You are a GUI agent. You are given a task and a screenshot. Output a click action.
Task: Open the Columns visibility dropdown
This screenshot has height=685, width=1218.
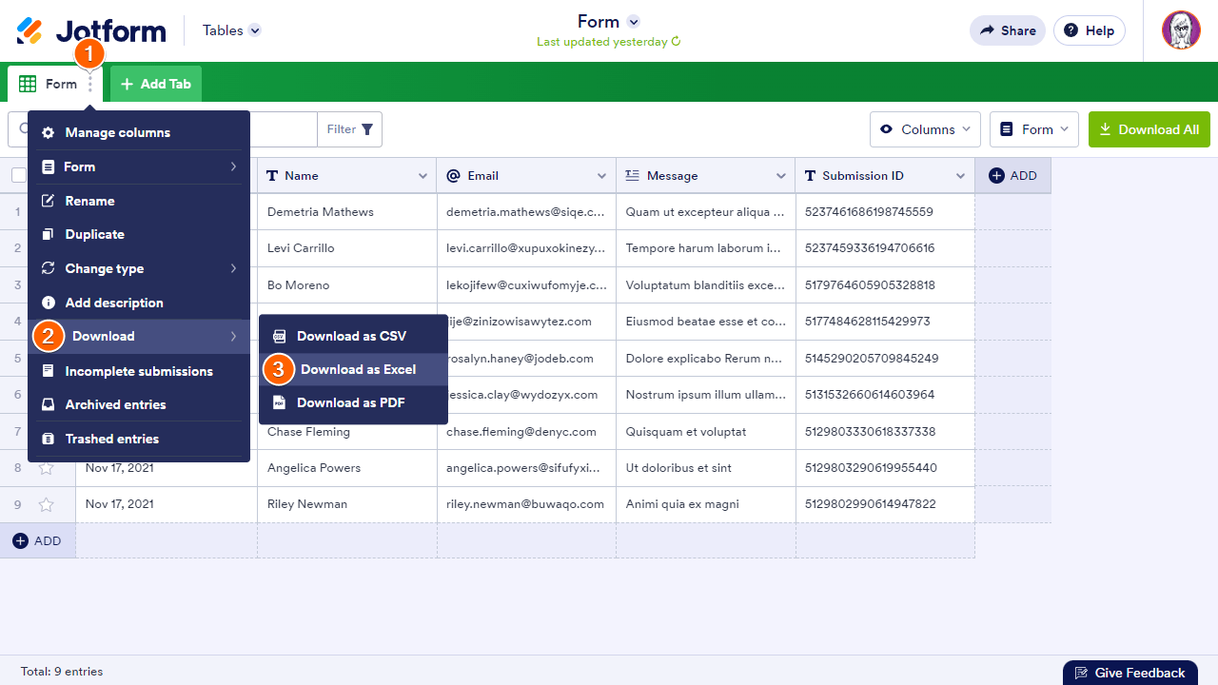tap(925, 129)
